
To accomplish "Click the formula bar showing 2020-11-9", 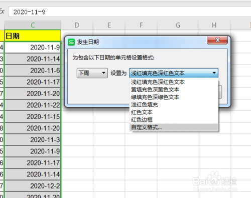I will coord(130,12).
